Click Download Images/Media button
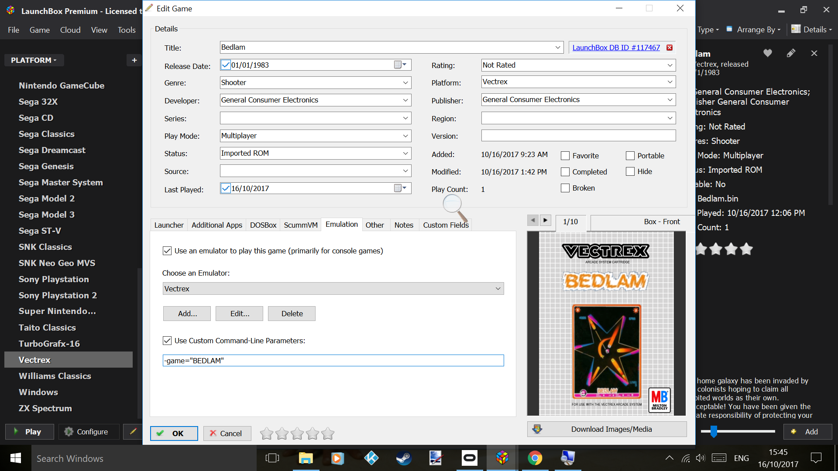Viewport: 838px width, 471px height. [607, 429]
